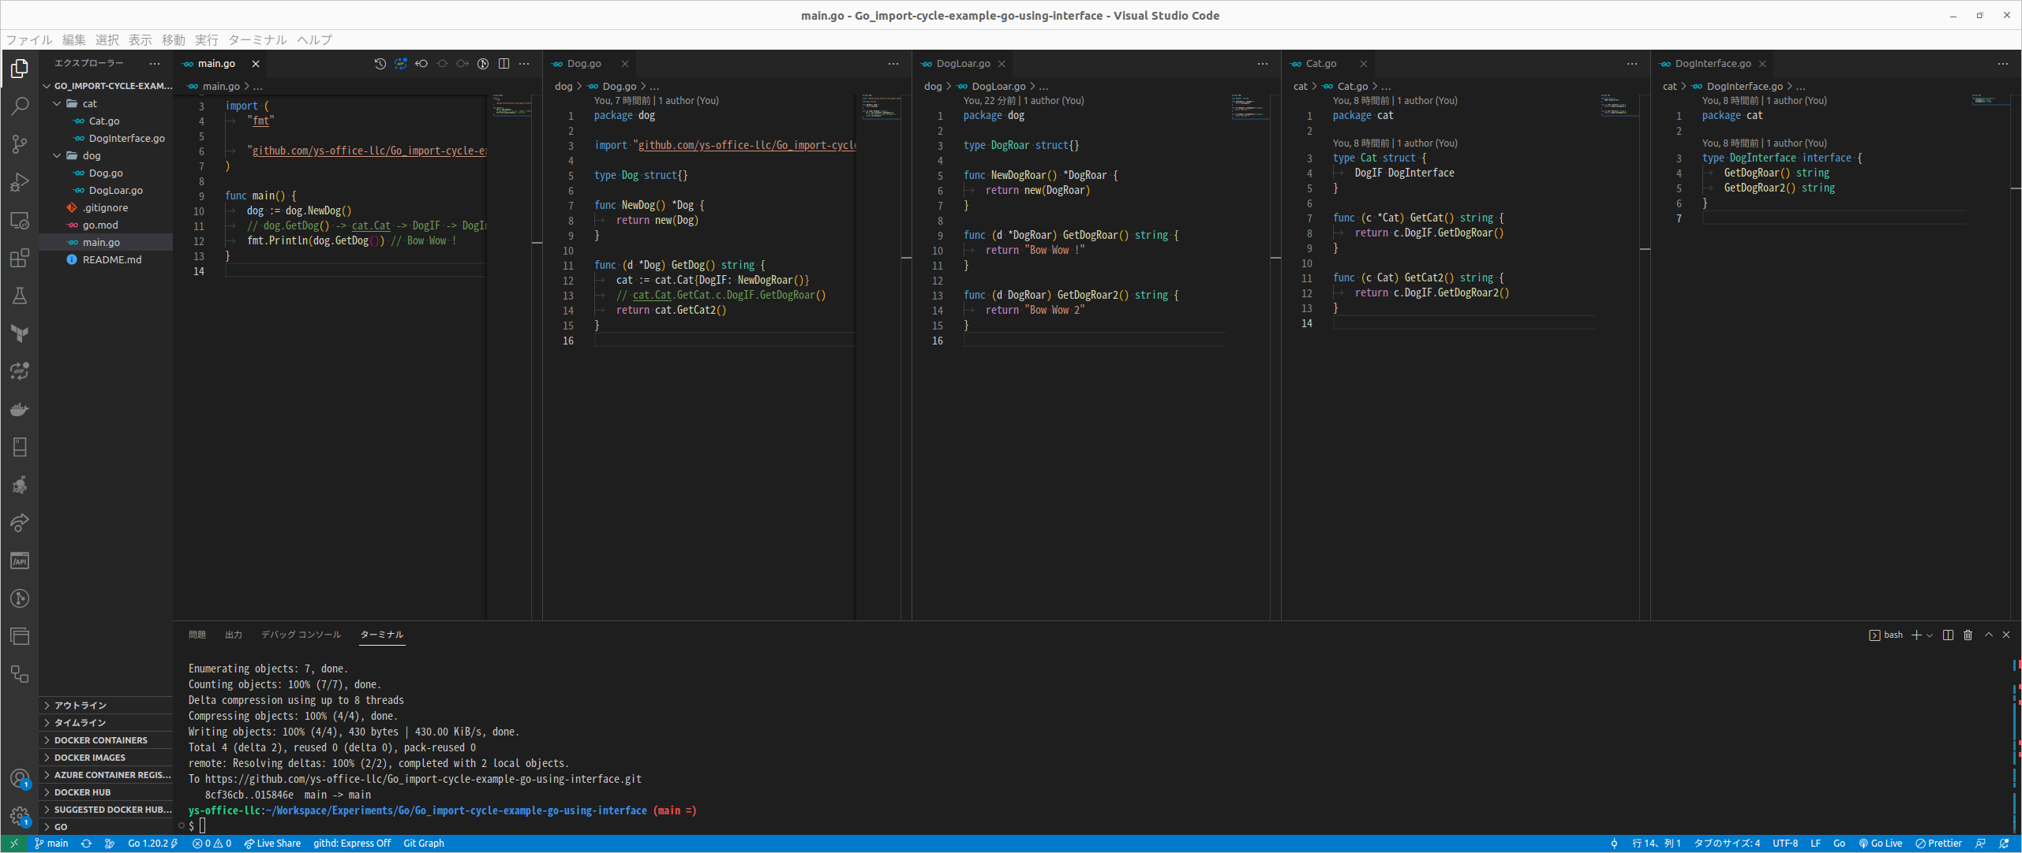Toggle Go Live server in the status bar
This screenshot has height=853, width=2022.
tap(1881, 843)
